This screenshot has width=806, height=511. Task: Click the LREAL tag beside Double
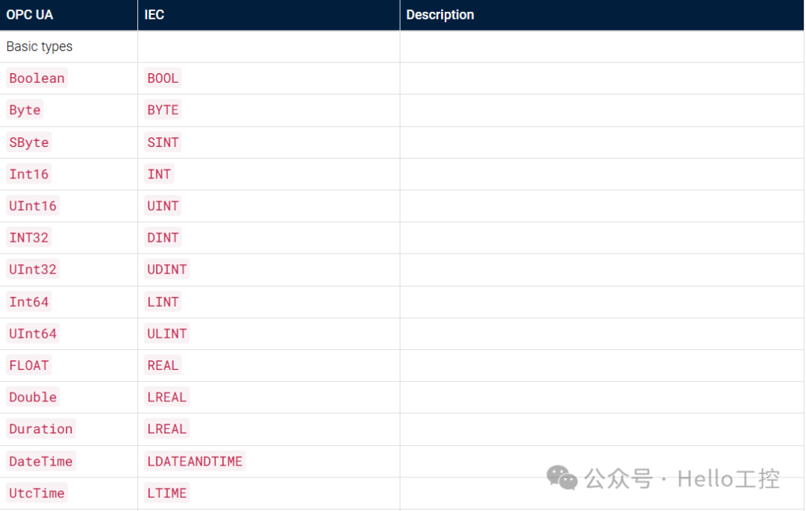(x=167, y=397)
